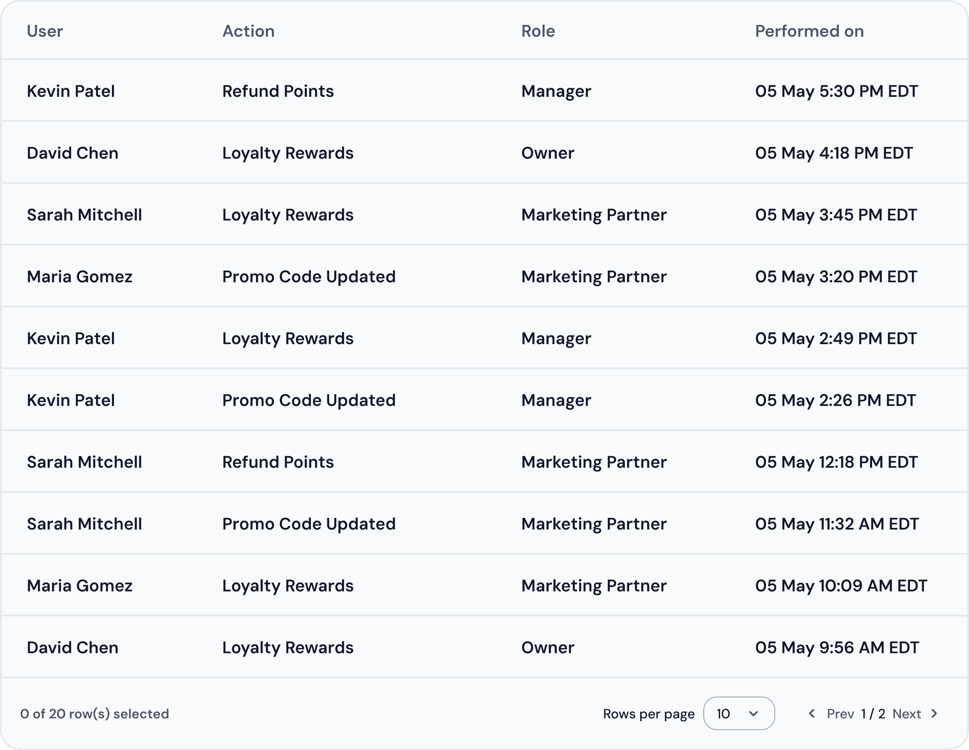Click the 05 May 11:32 AM EDT timestamp
Screen dimensions: 969x750
(837, 524)
